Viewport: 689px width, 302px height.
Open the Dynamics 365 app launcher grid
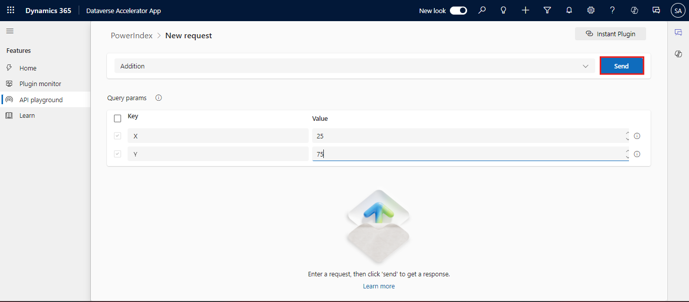10,10
